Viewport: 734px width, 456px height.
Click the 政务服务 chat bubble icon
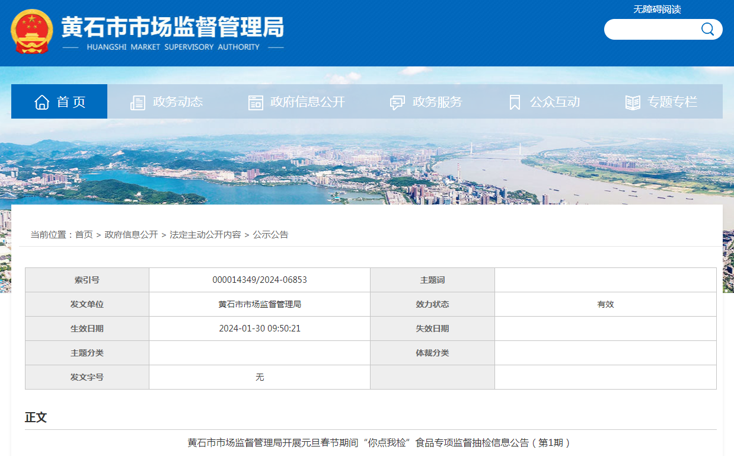pos(397,103)
